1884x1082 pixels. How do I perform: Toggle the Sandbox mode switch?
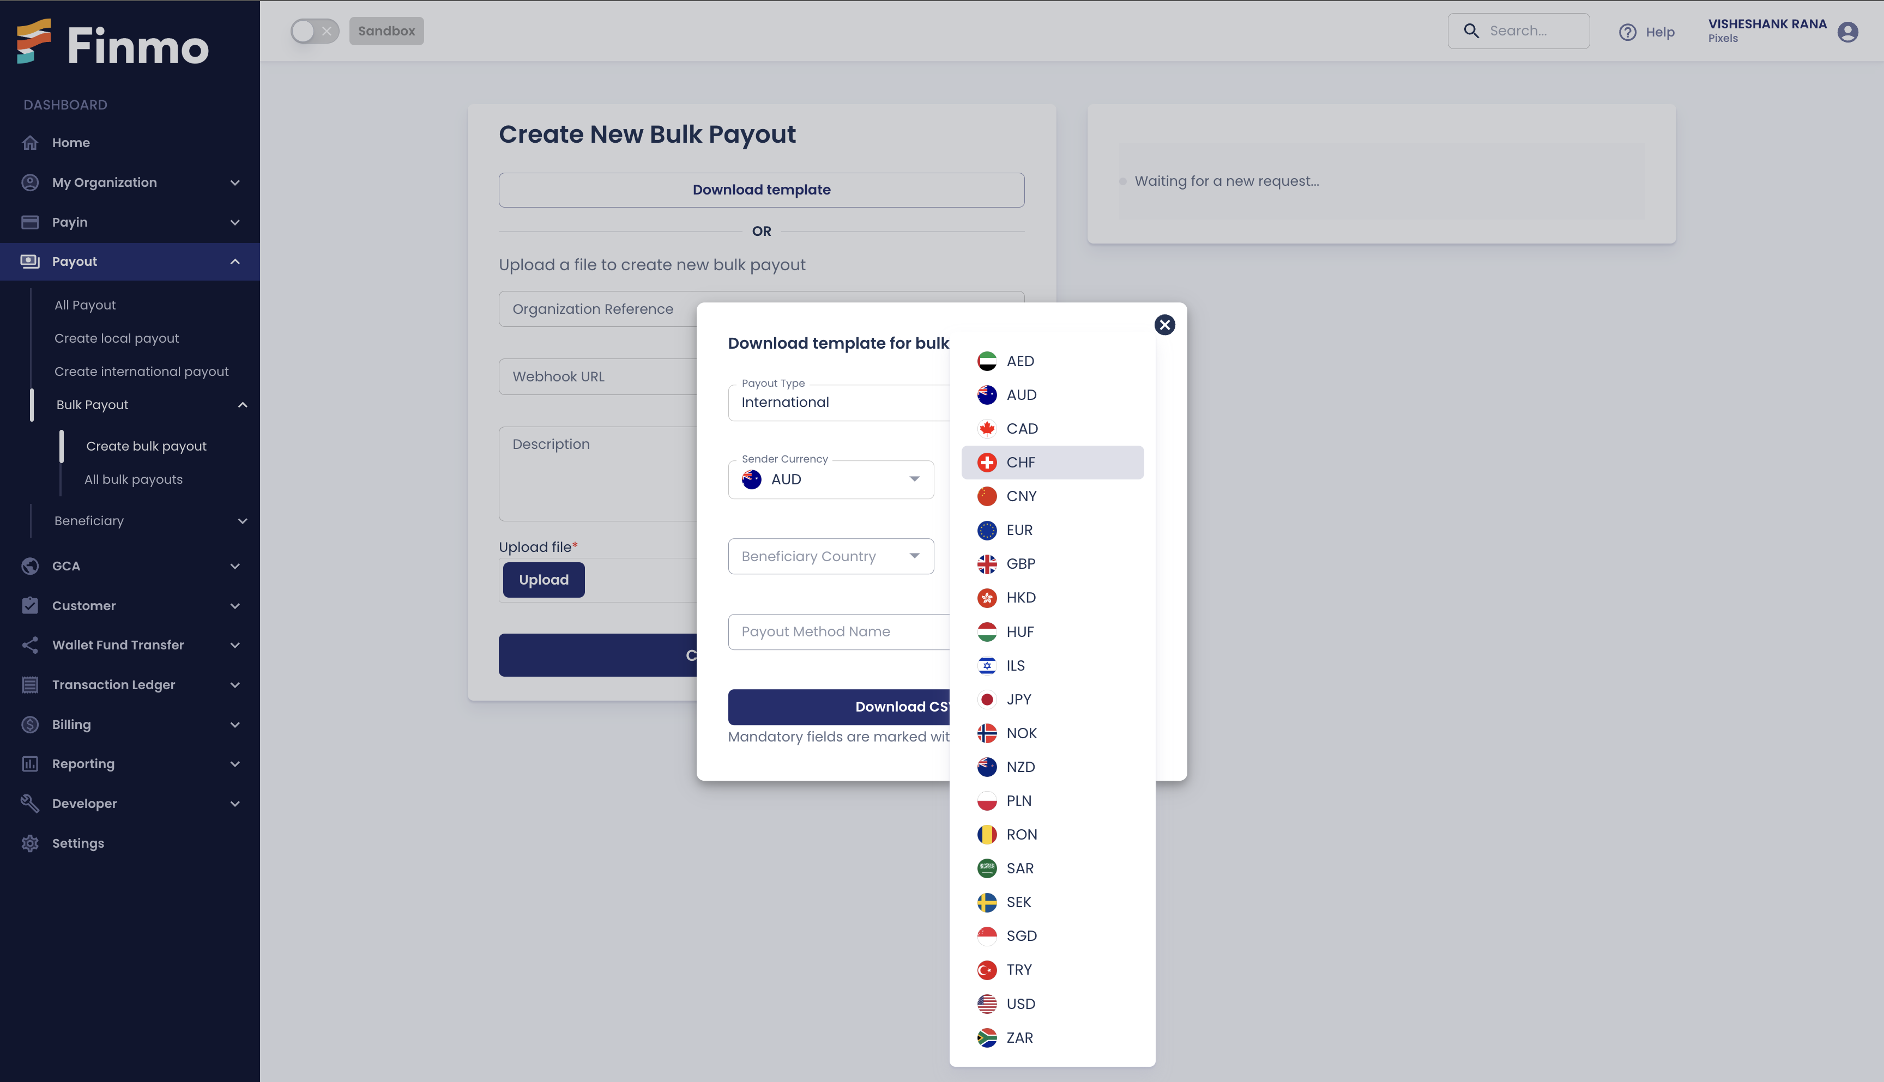point(315,31)
